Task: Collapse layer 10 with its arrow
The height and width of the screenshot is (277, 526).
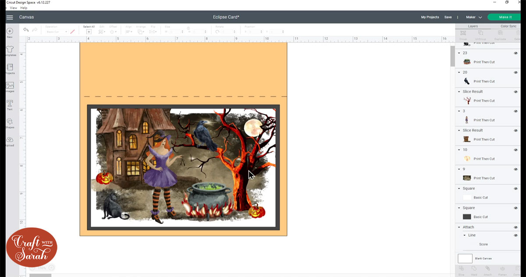Action: click(459, 150)
